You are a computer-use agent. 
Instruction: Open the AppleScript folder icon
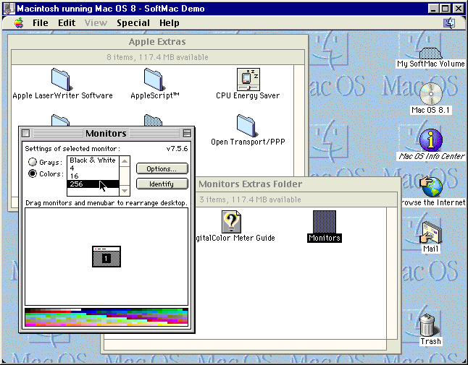pos(154,80)
